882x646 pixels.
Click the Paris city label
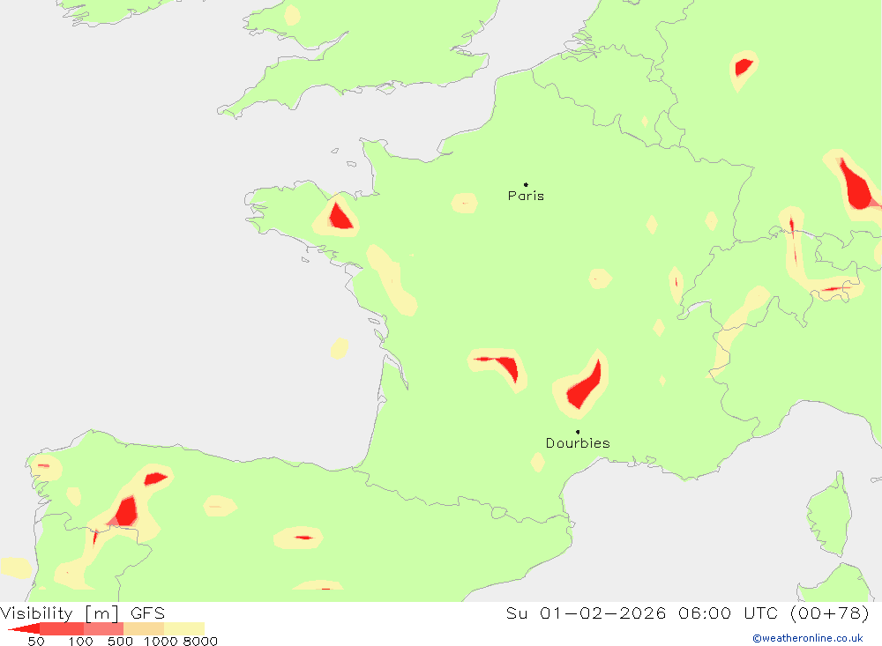(526, 196)
